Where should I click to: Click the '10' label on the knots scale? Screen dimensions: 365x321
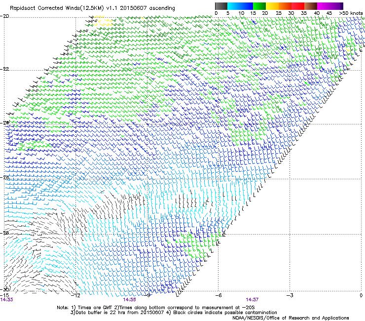pyautogui.click(x=241, y=13)
